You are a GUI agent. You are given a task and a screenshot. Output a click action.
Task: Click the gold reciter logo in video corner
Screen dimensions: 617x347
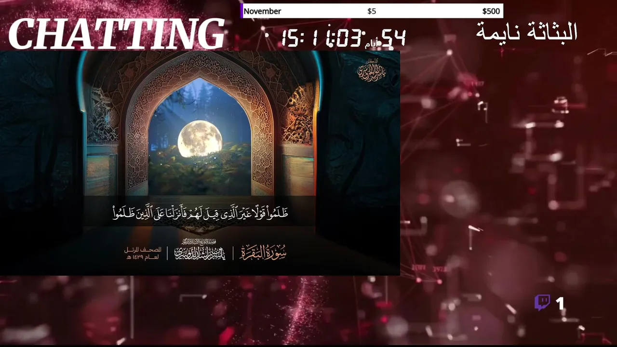[x=372, y=70]
